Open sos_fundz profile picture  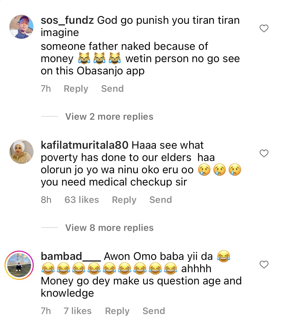21,27
